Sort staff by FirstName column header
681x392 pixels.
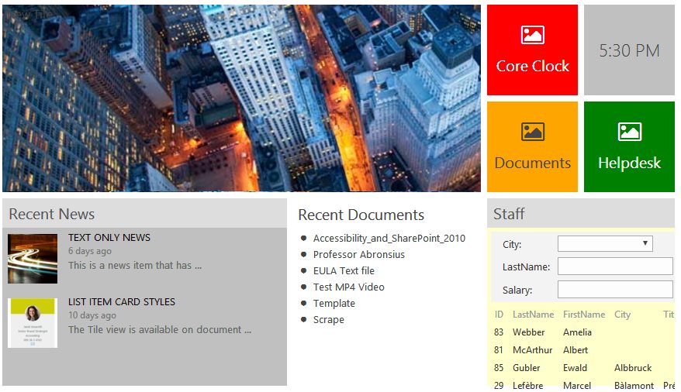(x=584, y=315)
